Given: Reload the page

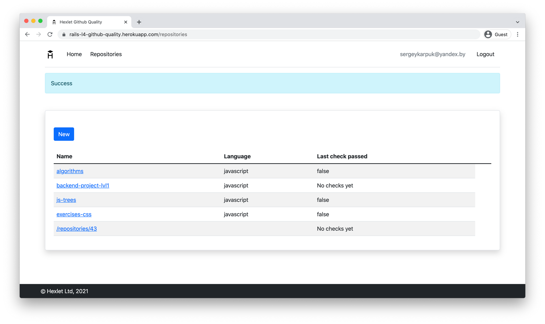Looking at the screenshot, I should [x=50, y=34].
